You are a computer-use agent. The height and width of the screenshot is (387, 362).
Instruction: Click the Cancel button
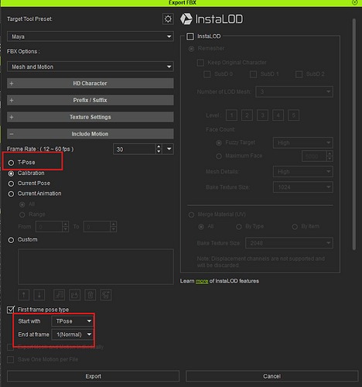pyautogui.click(x=272, y=376)
